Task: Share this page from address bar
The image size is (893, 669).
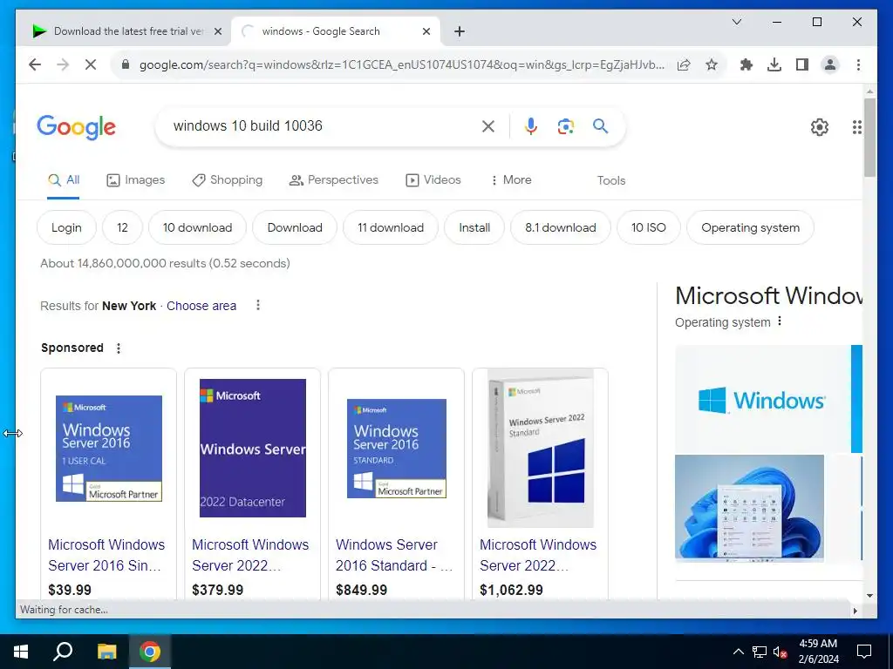Action: coord(684,64)
